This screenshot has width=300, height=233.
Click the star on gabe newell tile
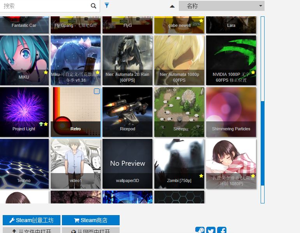(201, 21)
